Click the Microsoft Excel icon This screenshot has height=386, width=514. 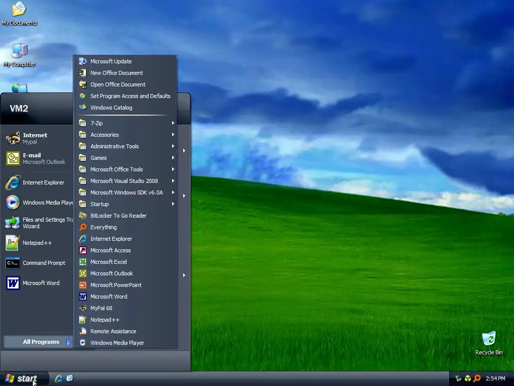point(83,261)
